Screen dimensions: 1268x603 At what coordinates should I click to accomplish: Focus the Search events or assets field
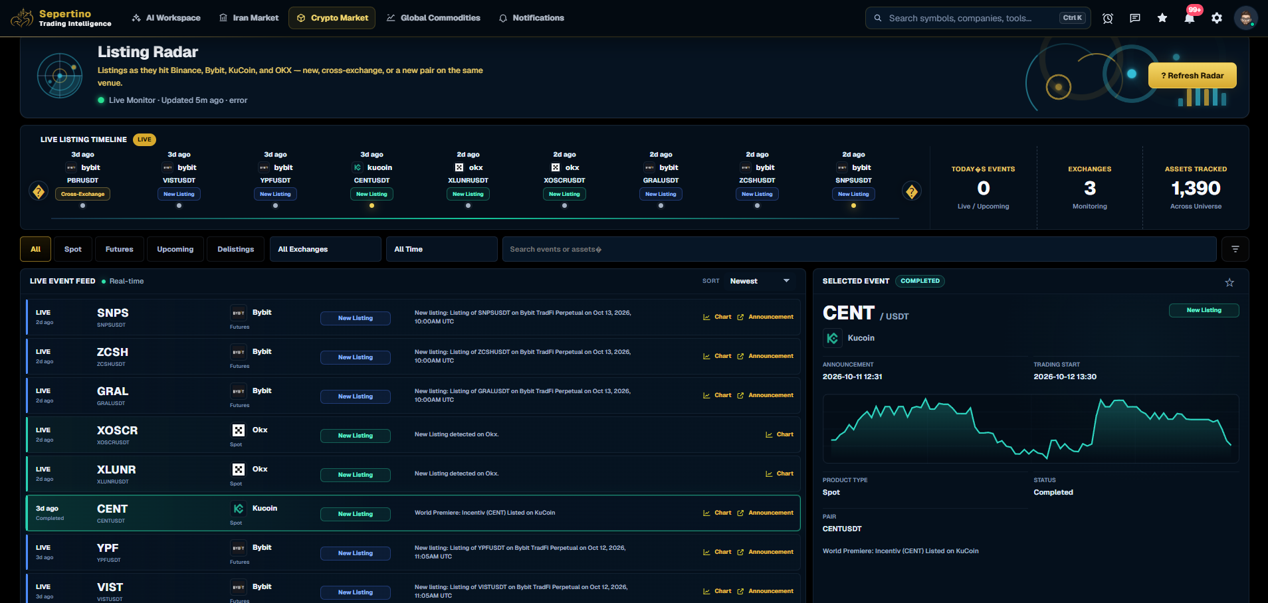[x=859, y=249]
